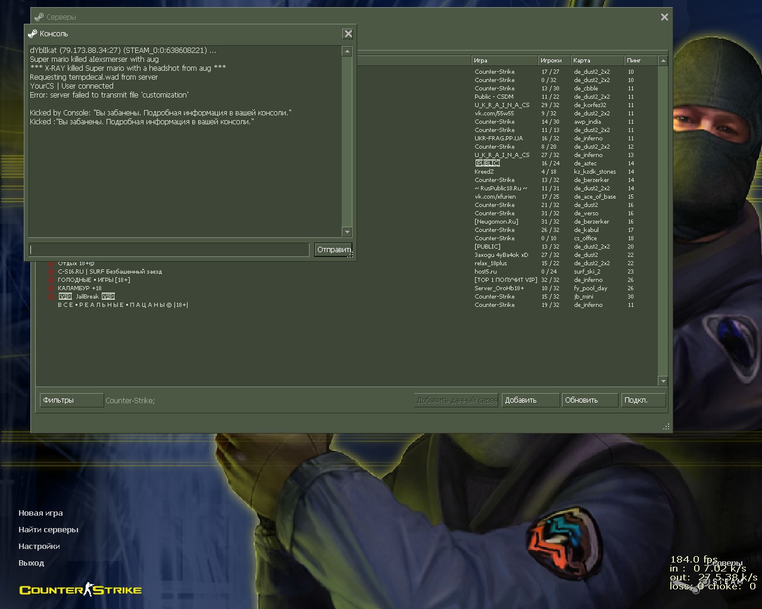
Task: Sort servers by the Пинг column
Action: (641, 61)
